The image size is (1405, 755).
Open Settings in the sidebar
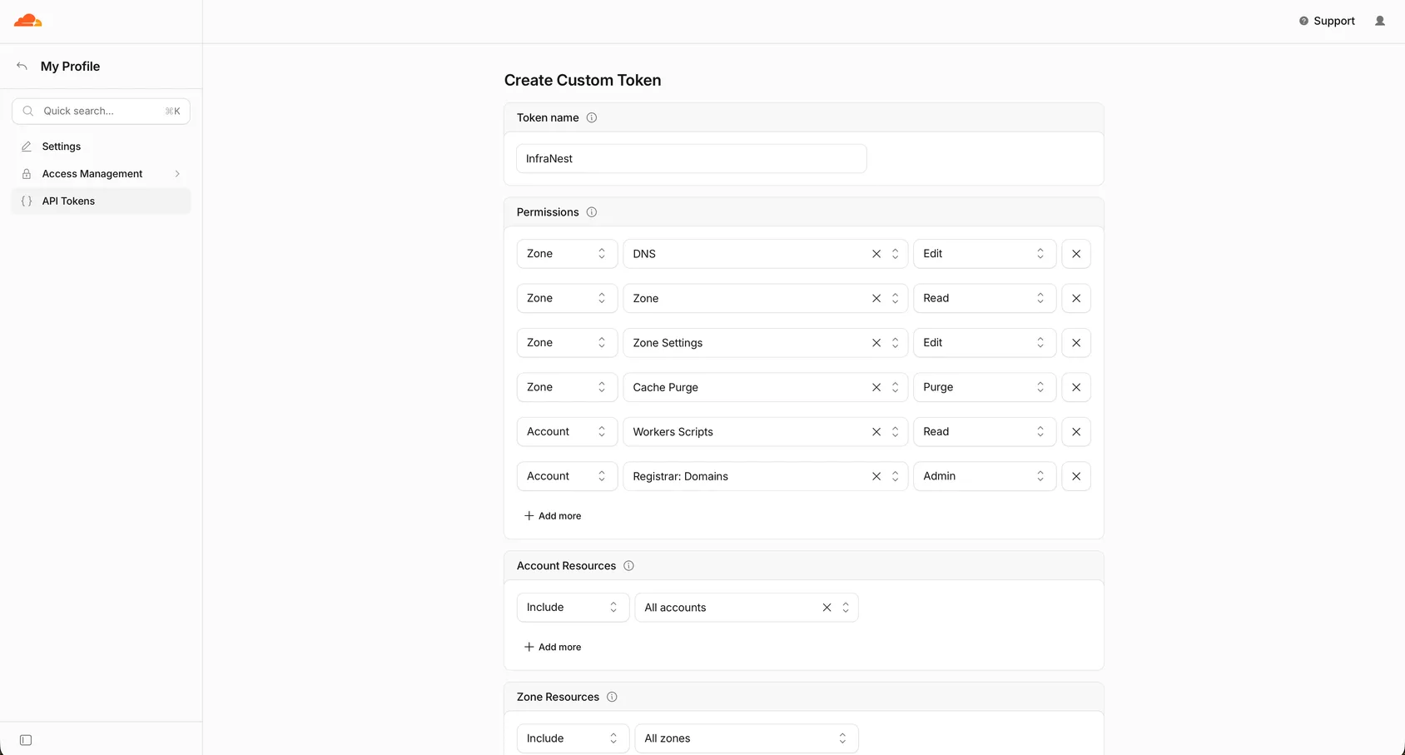point(101,147)
